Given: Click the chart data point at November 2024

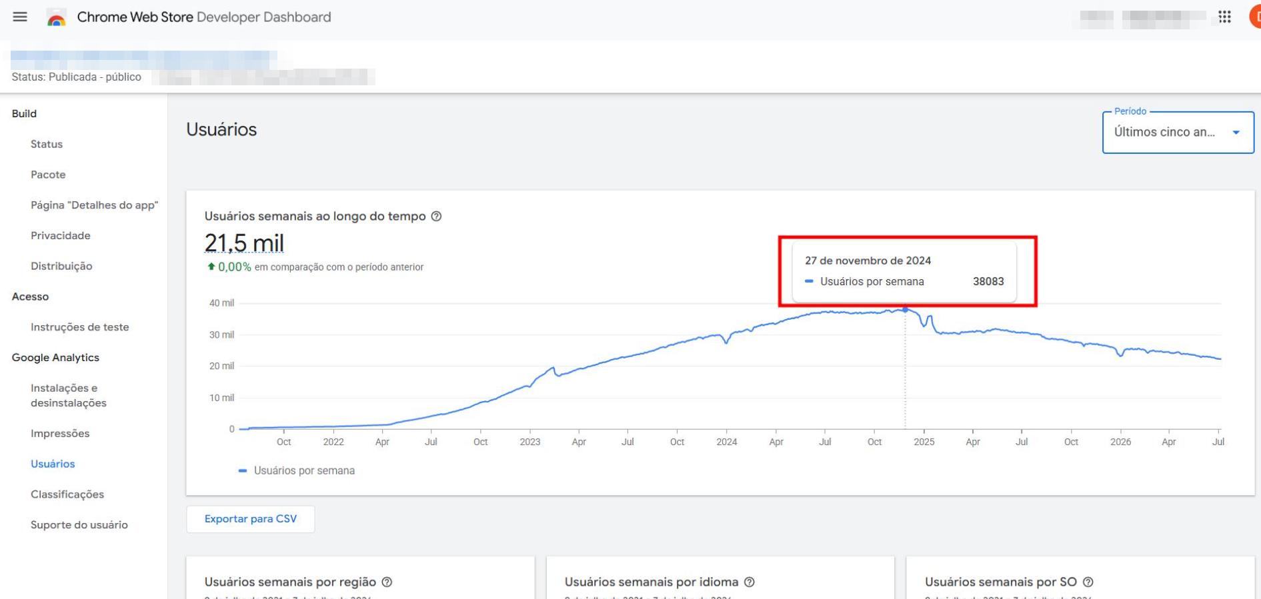Looking at the screenshot, I should click(905, 310).
